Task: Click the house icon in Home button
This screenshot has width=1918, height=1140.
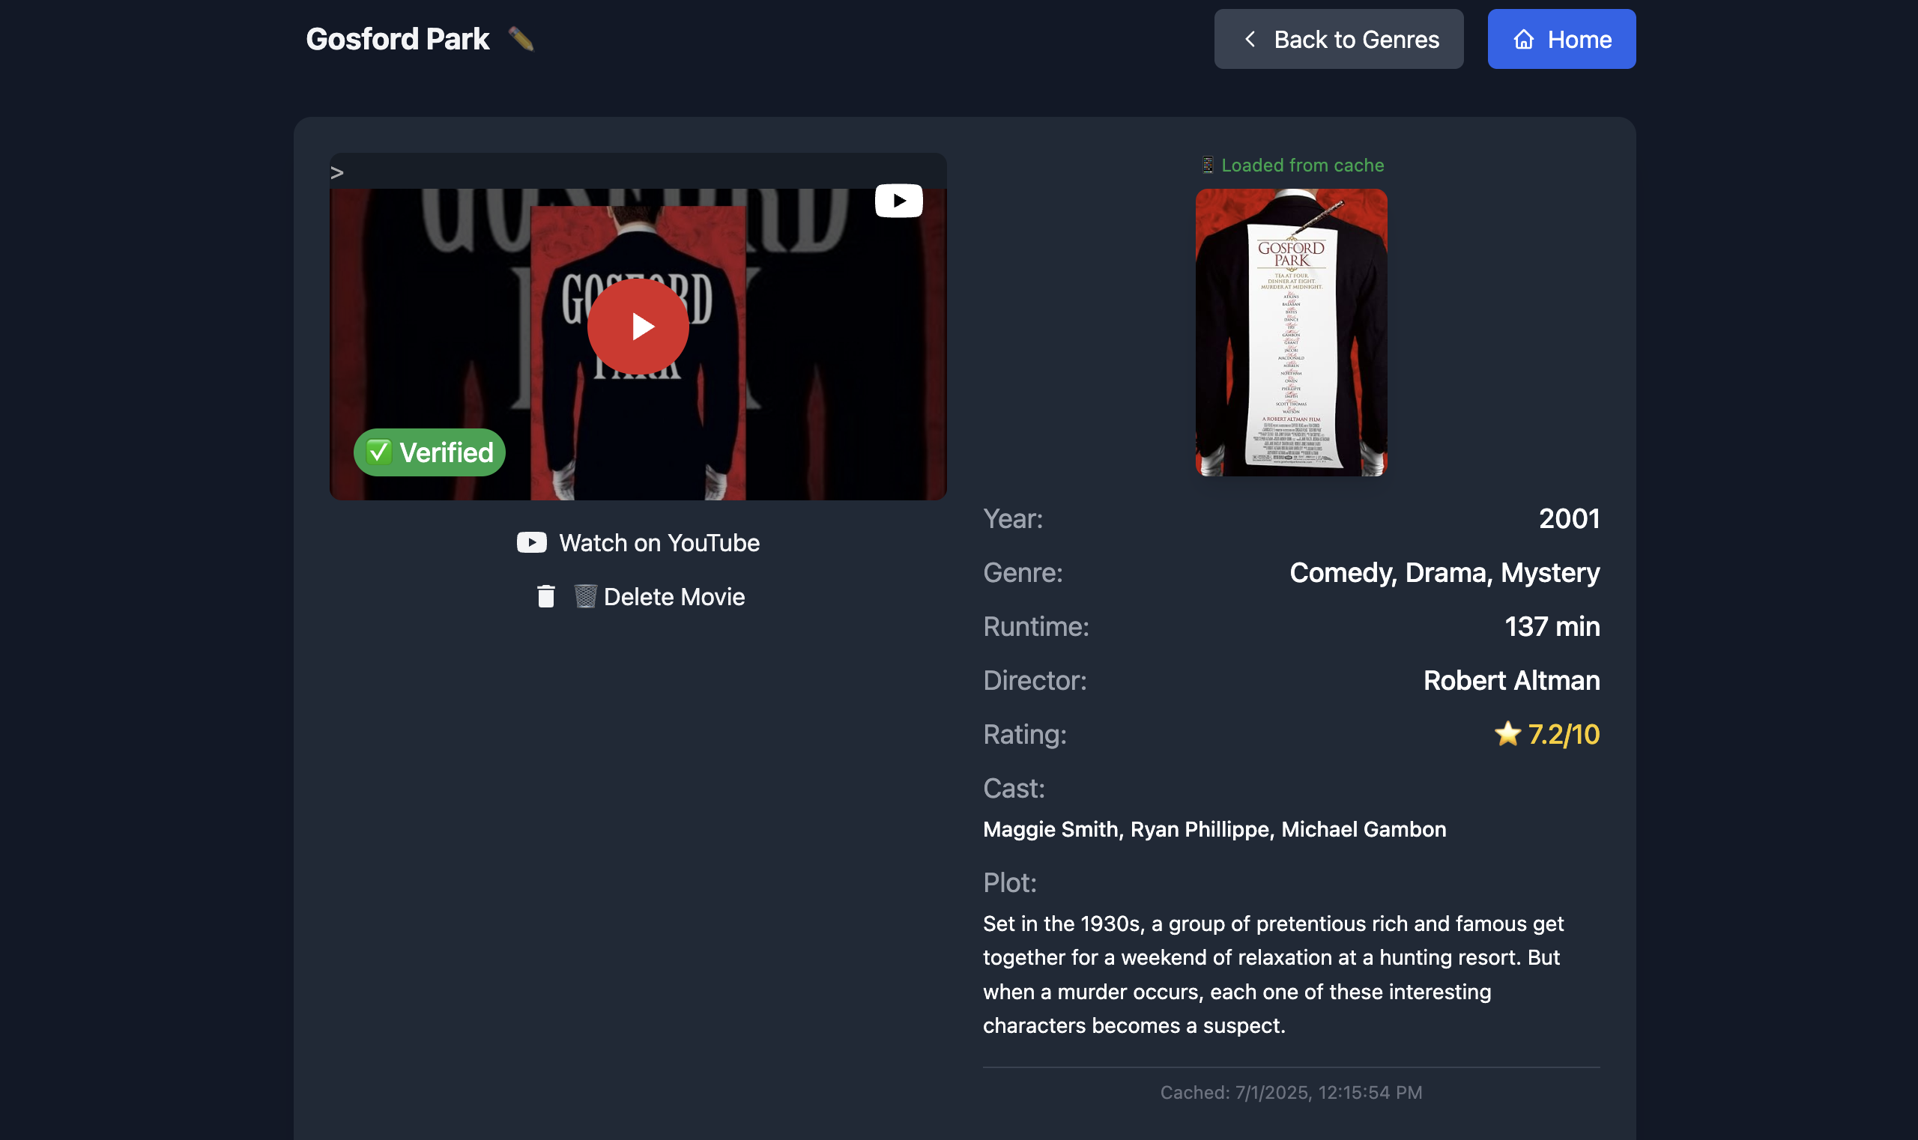Action: pyautogui.click(x=1524, y=39)
